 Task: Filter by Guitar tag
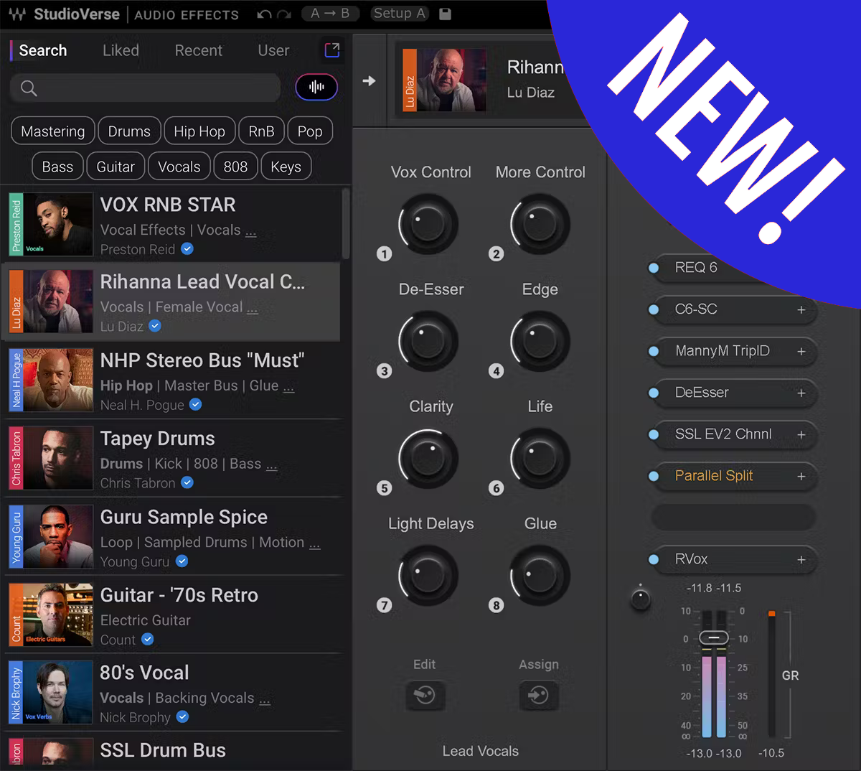click(x=116, y=167)
